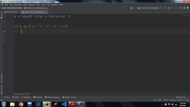Screen dimensions: 190x107
Task: Start debugging with the green bug icon
Action: (169, 8)
